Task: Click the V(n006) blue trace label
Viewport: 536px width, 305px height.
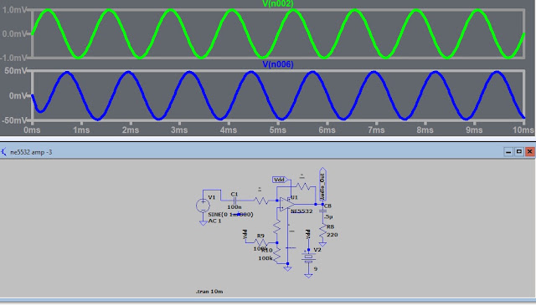Action: pyautogui.click(x=278, y=64)
